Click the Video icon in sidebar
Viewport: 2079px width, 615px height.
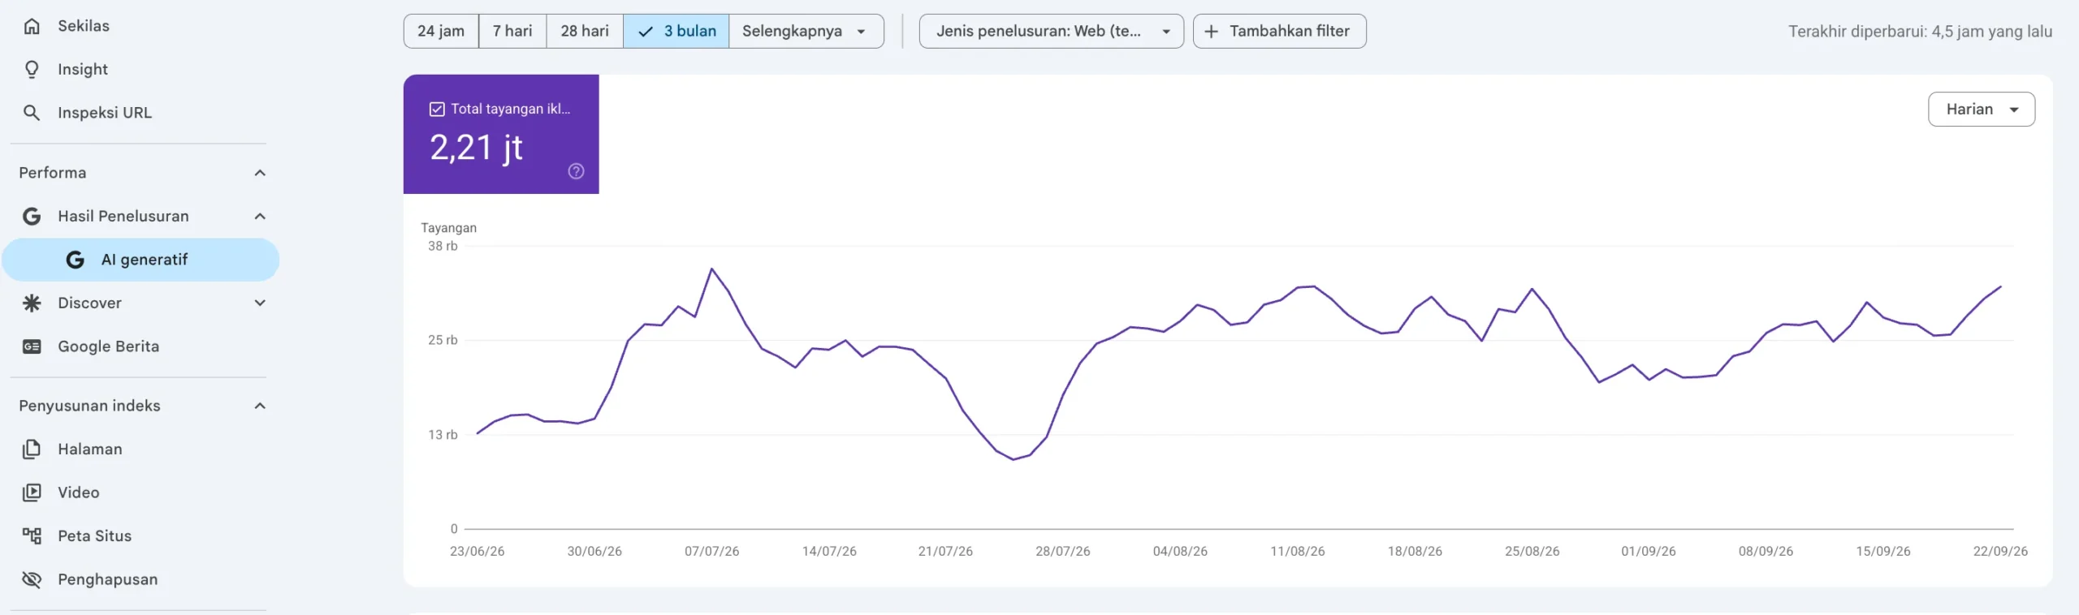[x=32, y=492]
